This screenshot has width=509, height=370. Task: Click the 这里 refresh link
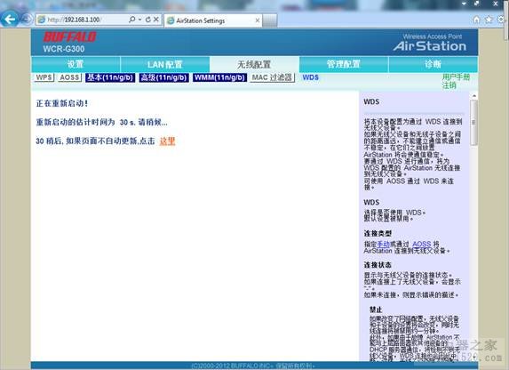167,141
